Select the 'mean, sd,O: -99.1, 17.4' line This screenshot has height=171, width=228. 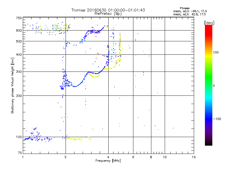(x=190, y=11)
